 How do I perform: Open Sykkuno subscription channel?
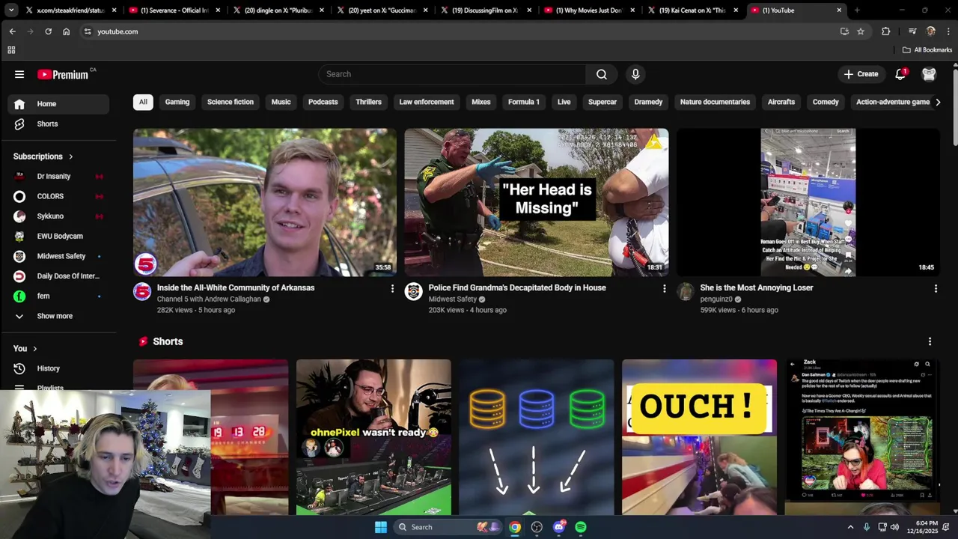(58, 216)
